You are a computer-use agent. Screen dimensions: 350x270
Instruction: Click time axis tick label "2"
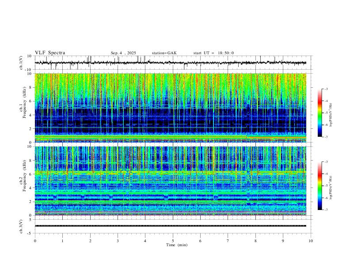90,241
